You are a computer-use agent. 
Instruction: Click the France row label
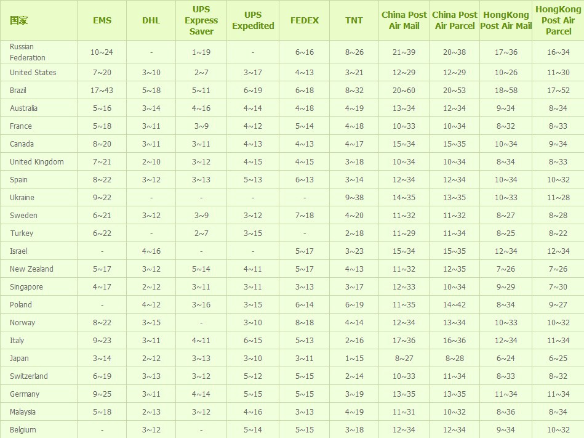pos(20,126)
